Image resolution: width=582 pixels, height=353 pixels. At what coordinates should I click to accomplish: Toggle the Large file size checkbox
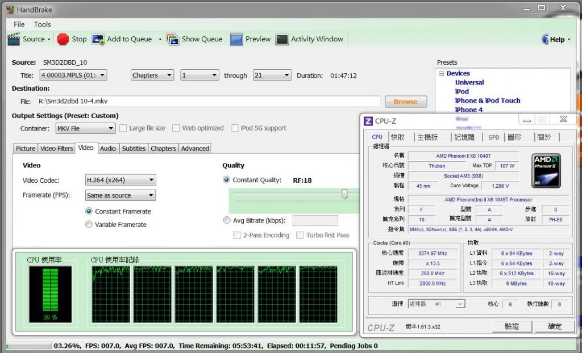click(x=123, y=128)
